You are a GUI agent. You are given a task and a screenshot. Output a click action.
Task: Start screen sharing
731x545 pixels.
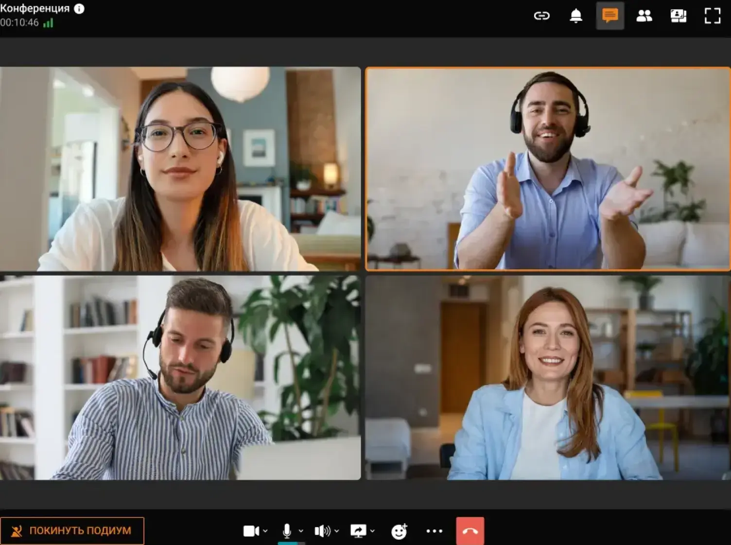click(x=358, y=531)
